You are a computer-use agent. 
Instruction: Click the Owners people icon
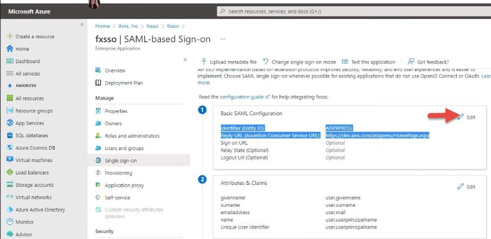98,123
